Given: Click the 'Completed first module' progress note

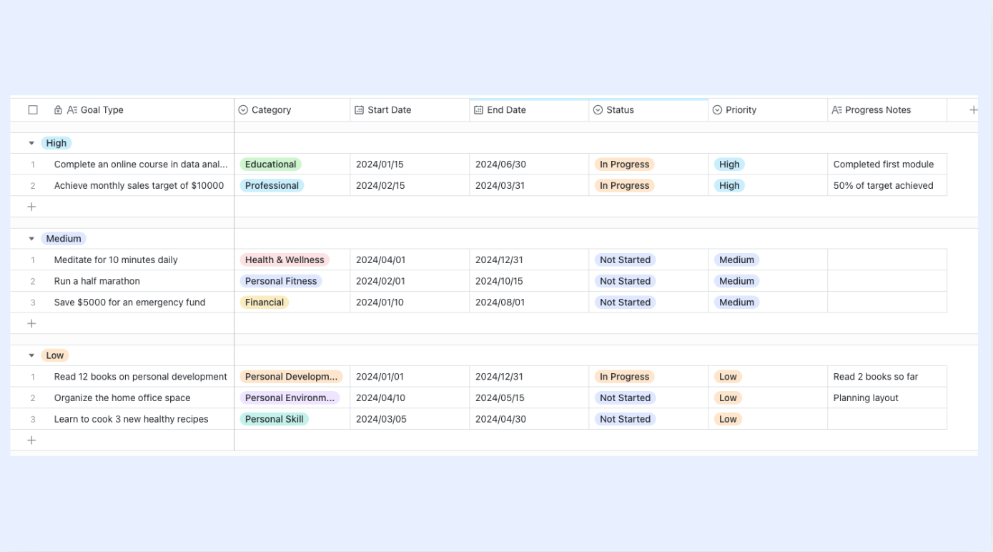Looking at the screenshot, I should 884,164.
